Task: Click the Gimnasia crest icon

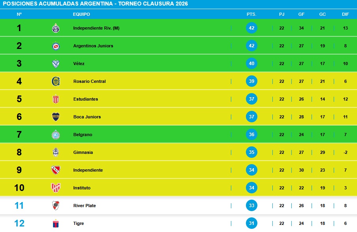Action: tap(56, 152)
